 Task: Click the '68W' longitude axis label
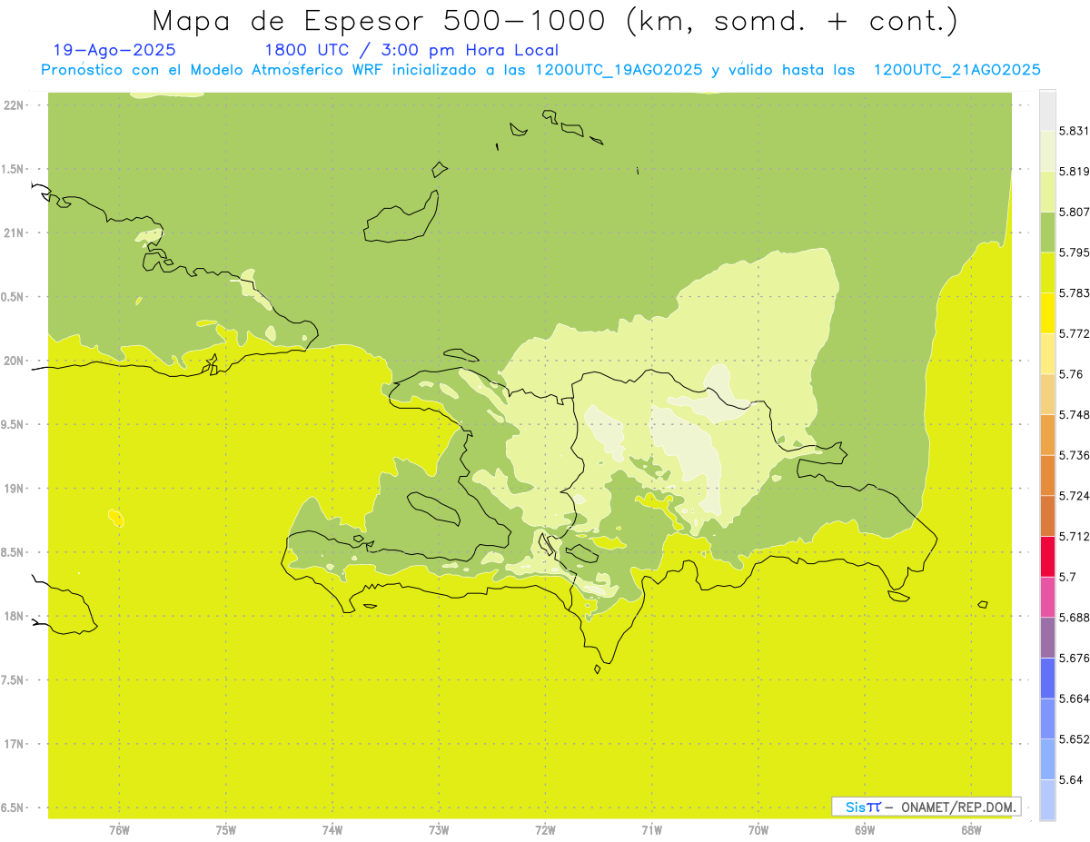click(x=971, y=830)
